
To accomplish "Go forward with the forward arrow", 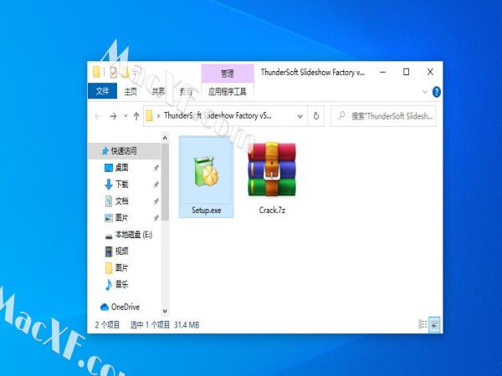I will coord(113,116).
